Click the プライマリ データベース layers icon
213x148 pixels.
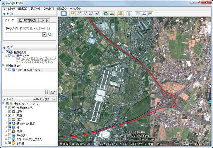tap(11, 104)
